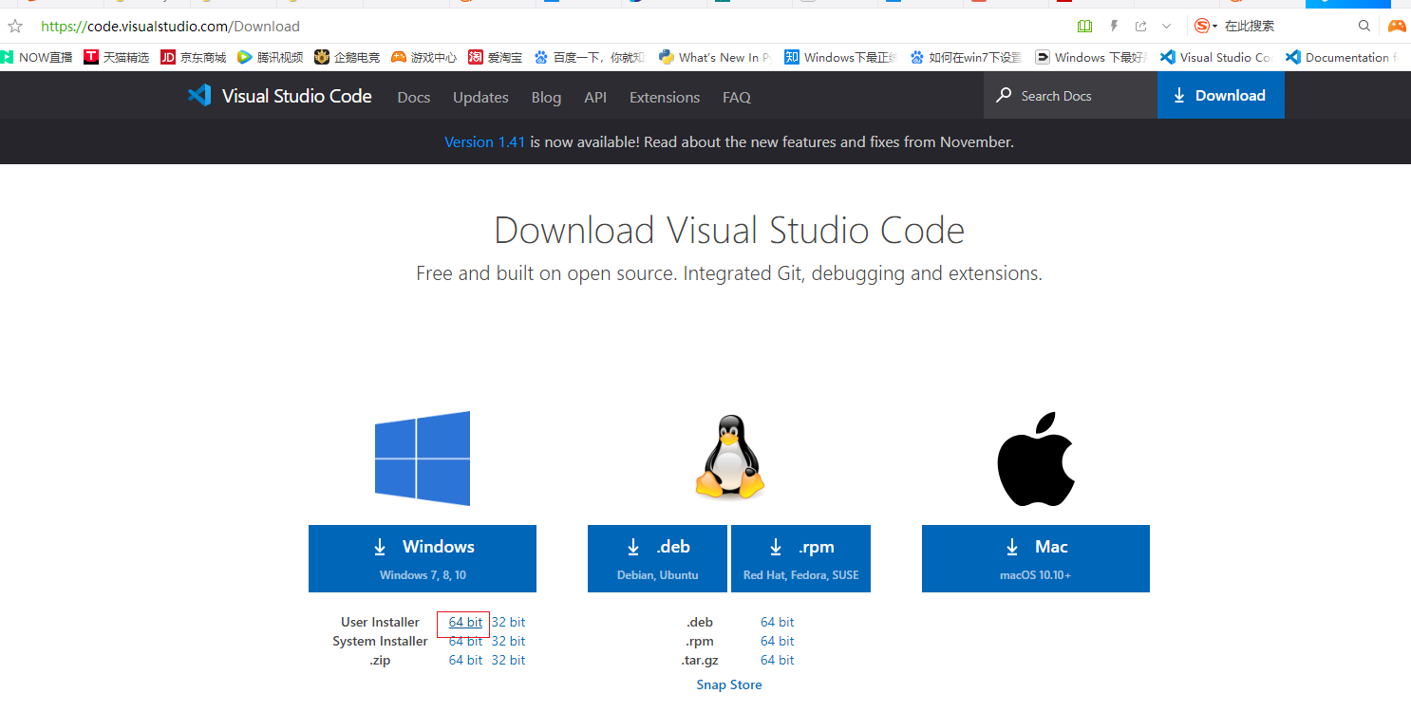This screenshot has height=712, width=1411.
Task: Download User Installer 64 bit
Action: [x=465, y=623]
